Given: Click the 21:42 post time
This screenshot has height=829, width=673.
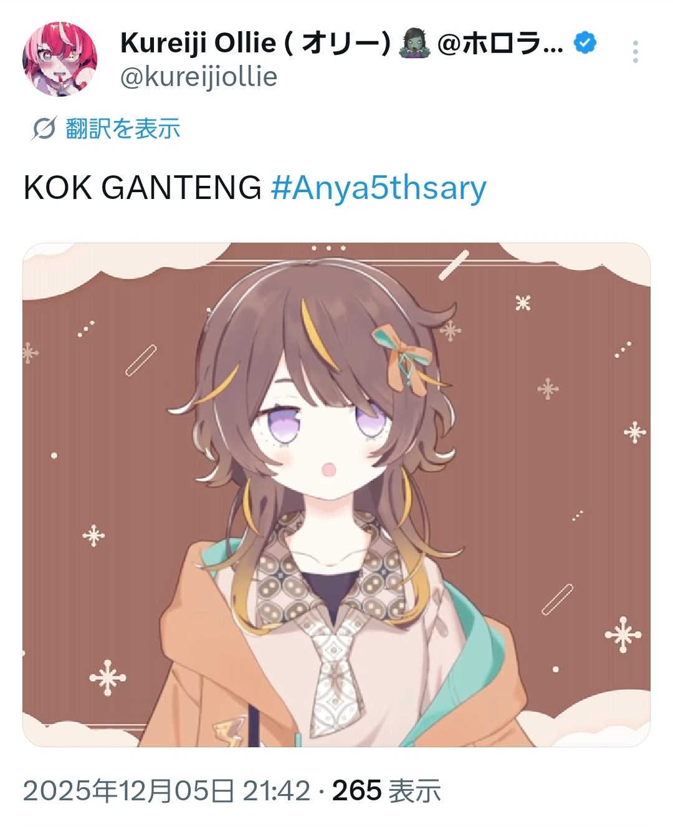Looking at the screenshot, I should click(277, 791).
